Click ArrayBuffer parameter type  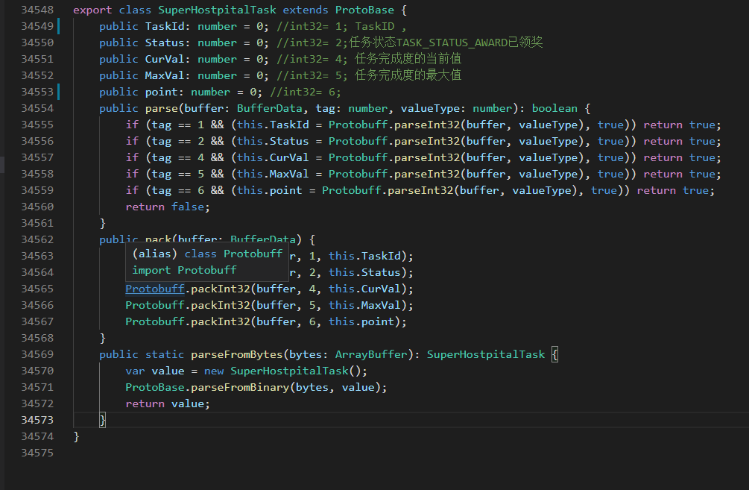tap(371, 354)
